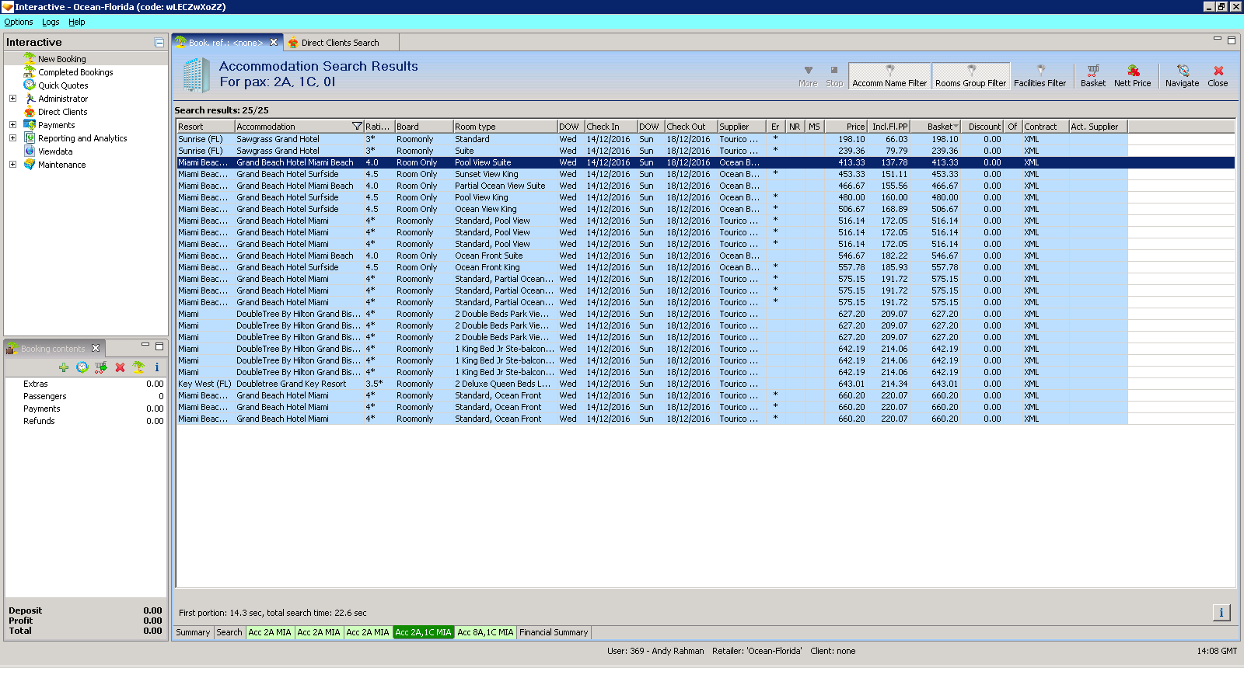The image size is (1244, 699).
Task: Enable the Facilities Filter
Action: click(1040, 76)
